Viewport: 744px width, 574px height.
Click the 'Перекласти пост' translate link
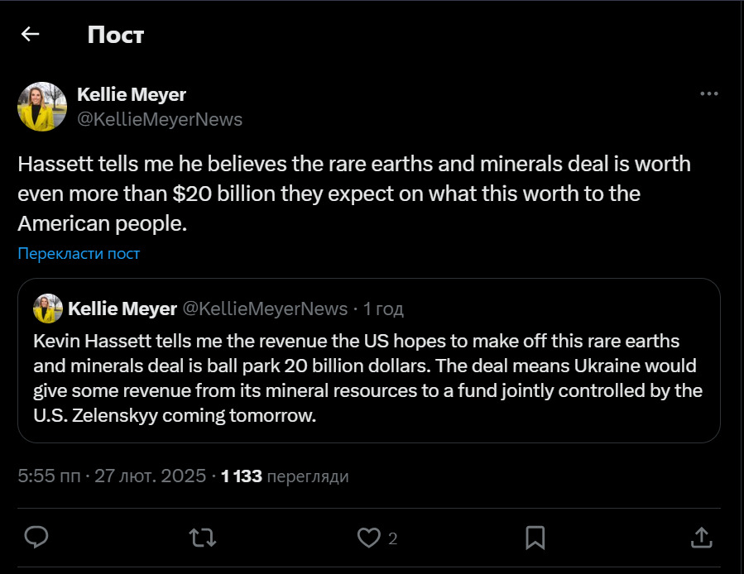coord(79,253)
